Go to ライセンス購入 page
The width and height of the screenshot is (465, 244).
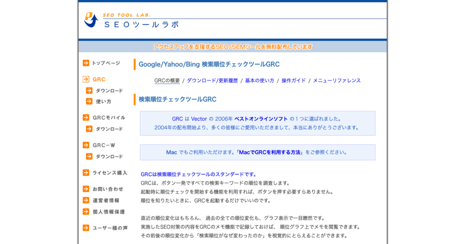pos(110,173)
